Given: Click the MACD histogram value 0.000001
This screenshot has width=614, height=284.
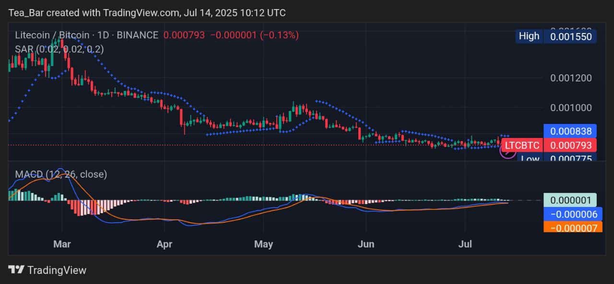Looking at the screenshot, I should [570, 200].
